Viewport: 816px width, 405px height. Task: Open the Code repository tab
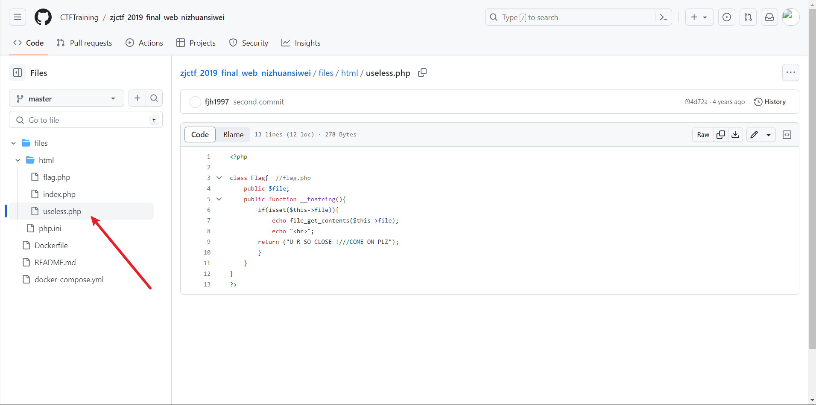[29, 43]
